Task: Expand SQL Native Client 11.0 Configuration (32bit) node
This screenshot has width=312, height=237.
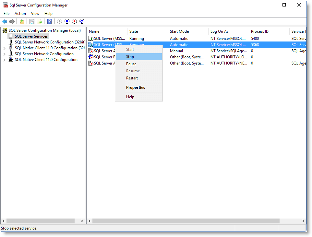Action: pyautogui.click(x=4, y=48)
